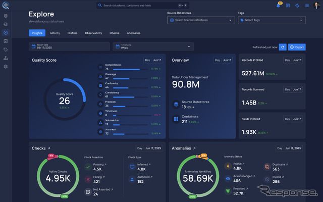Screen dimensions: 323x202
Task: Open the Explore compass sidebar icon
Action: click(6, 32)
